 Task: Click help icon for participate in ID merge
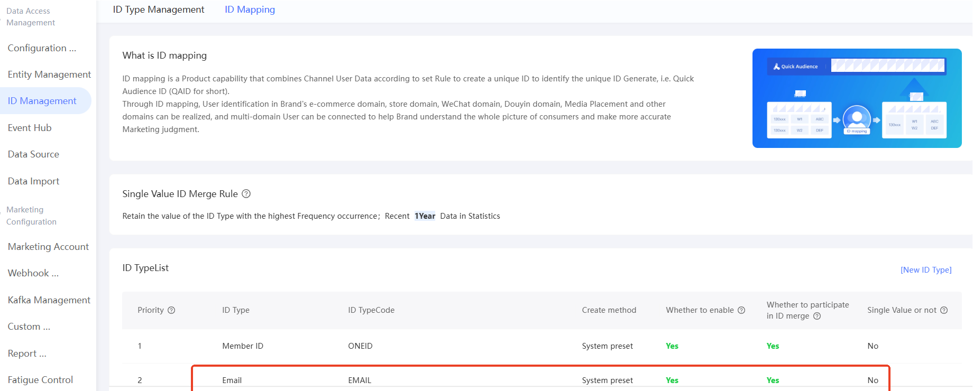coord(817,316)
